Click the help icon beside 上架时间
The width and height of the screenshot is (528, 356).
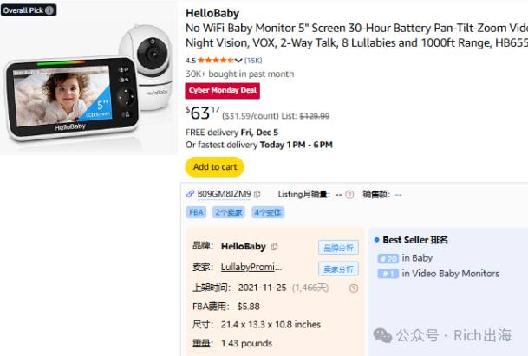point(354,288)
